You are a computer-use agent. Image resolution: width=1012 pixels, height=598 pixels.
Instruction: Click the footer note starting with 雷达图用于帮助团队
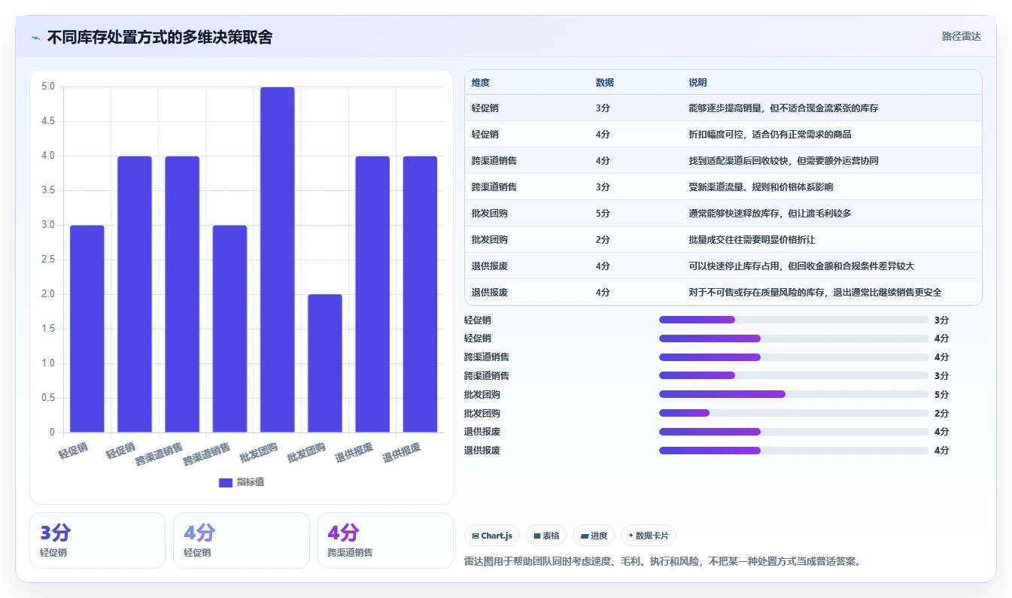[x=662, y=561]
